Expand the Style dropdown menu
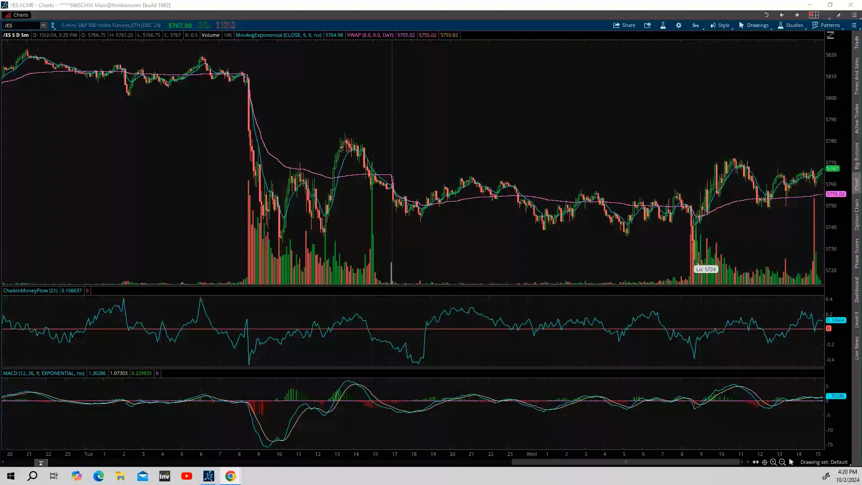Viewport: 862px width, 485px height. (720, 25)
